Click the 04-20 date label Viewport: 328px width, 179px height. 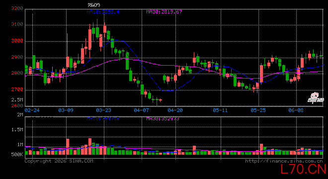pos(175,110)
